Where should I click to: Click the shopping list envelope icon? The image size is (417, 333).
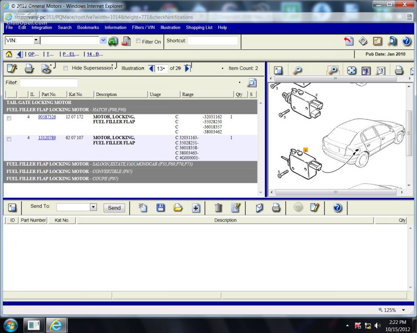point(259,208)
